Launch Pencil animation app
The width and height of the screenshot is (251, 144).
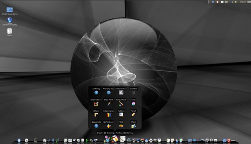click(133, 115)
